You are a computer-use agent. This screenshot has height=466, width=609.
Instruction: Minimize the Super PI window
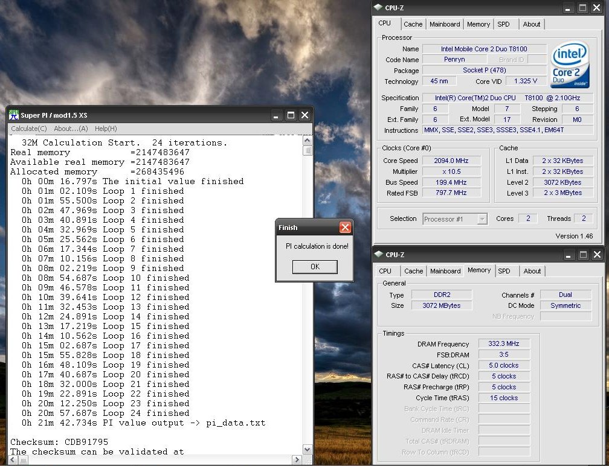[x=275, y=115]
